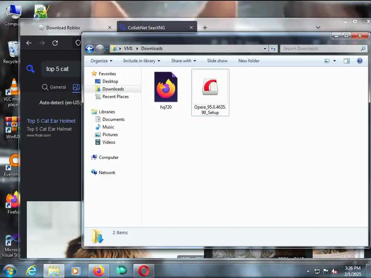Toggle the preview pane
The width and height of the screenshot is (371, 278).
[347, 61]
